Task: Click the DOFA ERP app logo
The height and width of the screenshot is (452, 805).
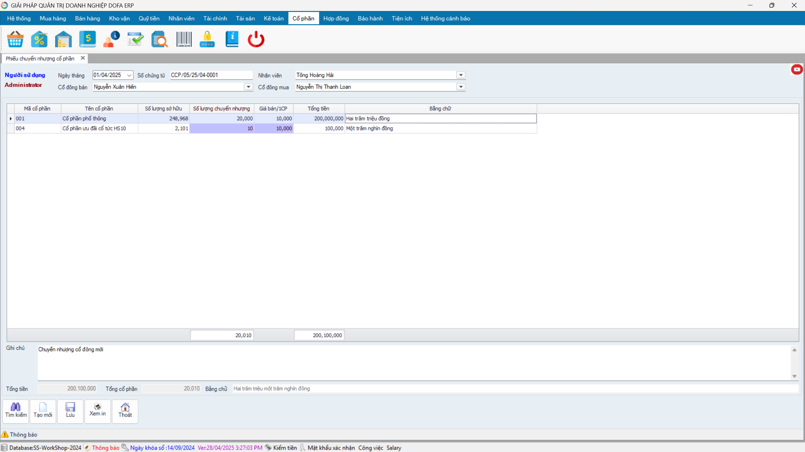Action: pyautogui.click(x=4, y=5)
